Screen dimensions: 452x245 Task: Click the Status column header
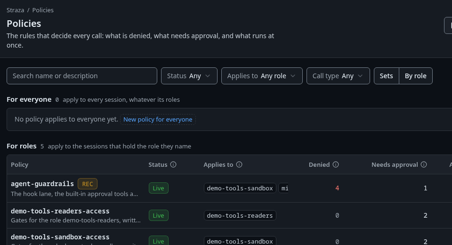pyautogui.click(x=158, y=164)
